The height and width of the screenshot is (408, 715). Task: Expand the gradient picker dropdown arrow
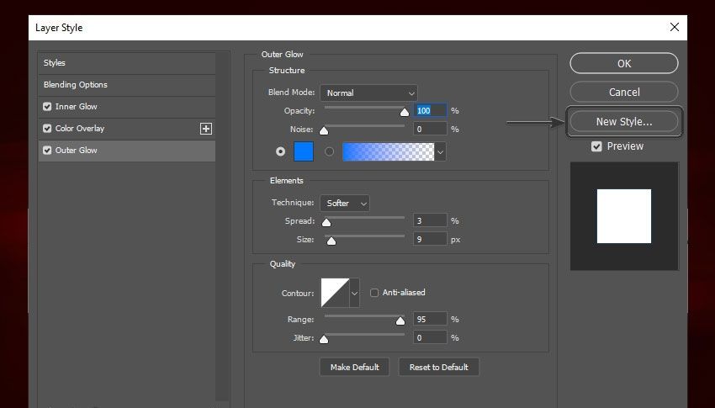440,151
